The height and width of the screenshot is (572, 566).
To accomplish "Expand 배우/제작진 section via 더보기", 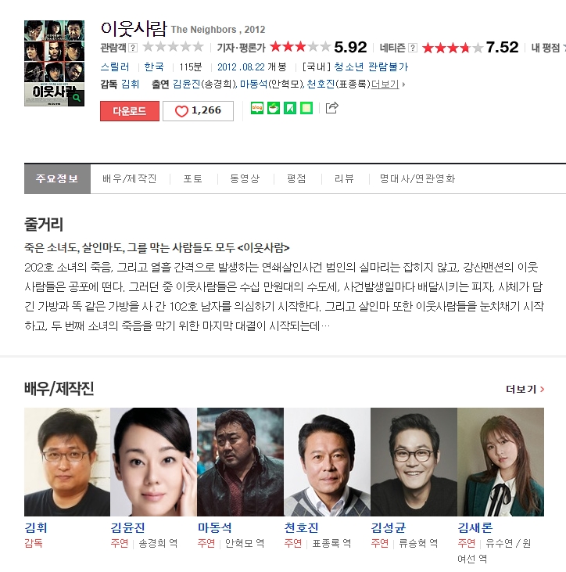I will pyautogui.click(x=525, y=389).
